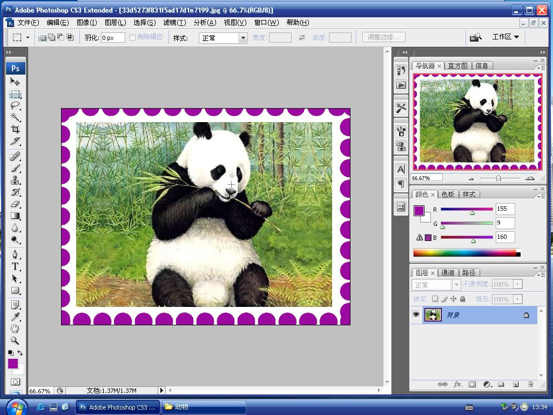This screenshot has height=415, width=553.
Task: Select the Crop tool
Action: (15, 129)
